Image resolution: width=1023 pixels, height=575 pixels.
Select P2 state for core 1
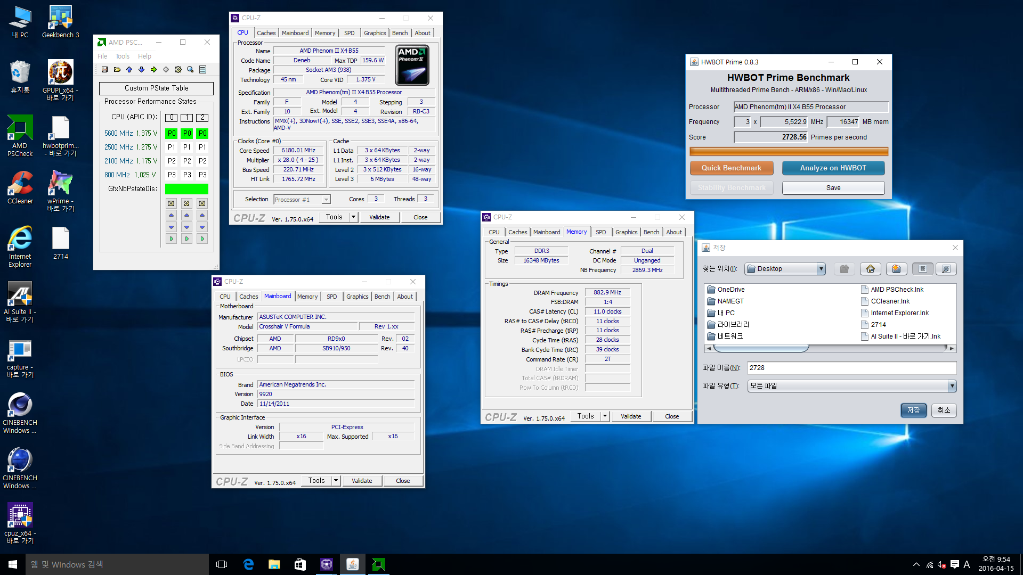186,161
